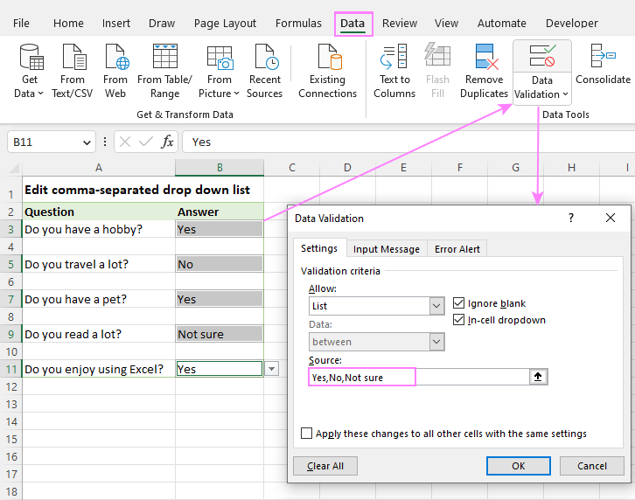Open the Data Validation dropdown arrow

(x=565, y=94)
